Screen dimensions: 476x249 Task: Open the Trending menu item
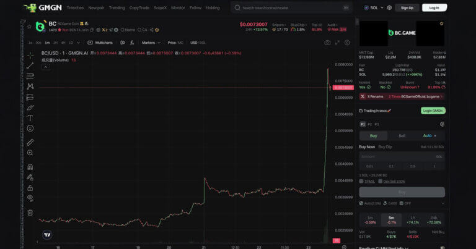click(117, 8)
